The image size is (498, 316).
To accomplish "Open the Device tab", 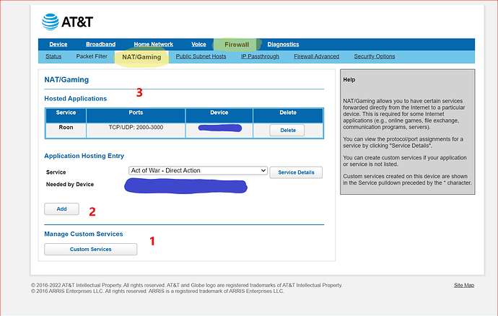I will 58,44.
